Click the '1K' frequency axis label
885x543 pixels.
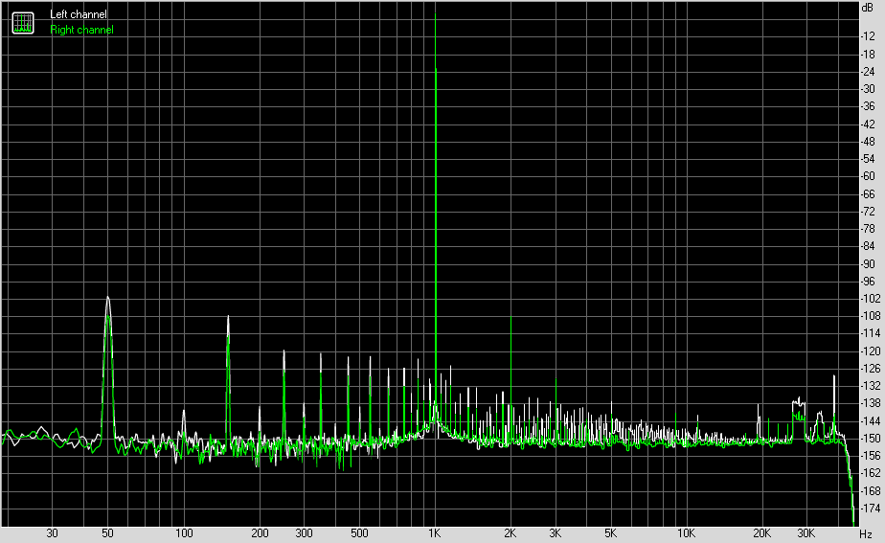tap(434, 532)
